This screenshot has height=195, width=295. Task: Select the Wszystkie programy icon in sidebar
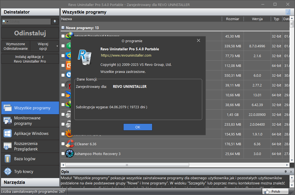8,108
